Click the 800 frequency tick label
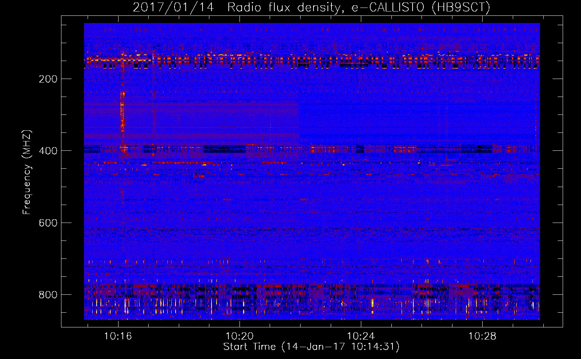 (48, 295)
